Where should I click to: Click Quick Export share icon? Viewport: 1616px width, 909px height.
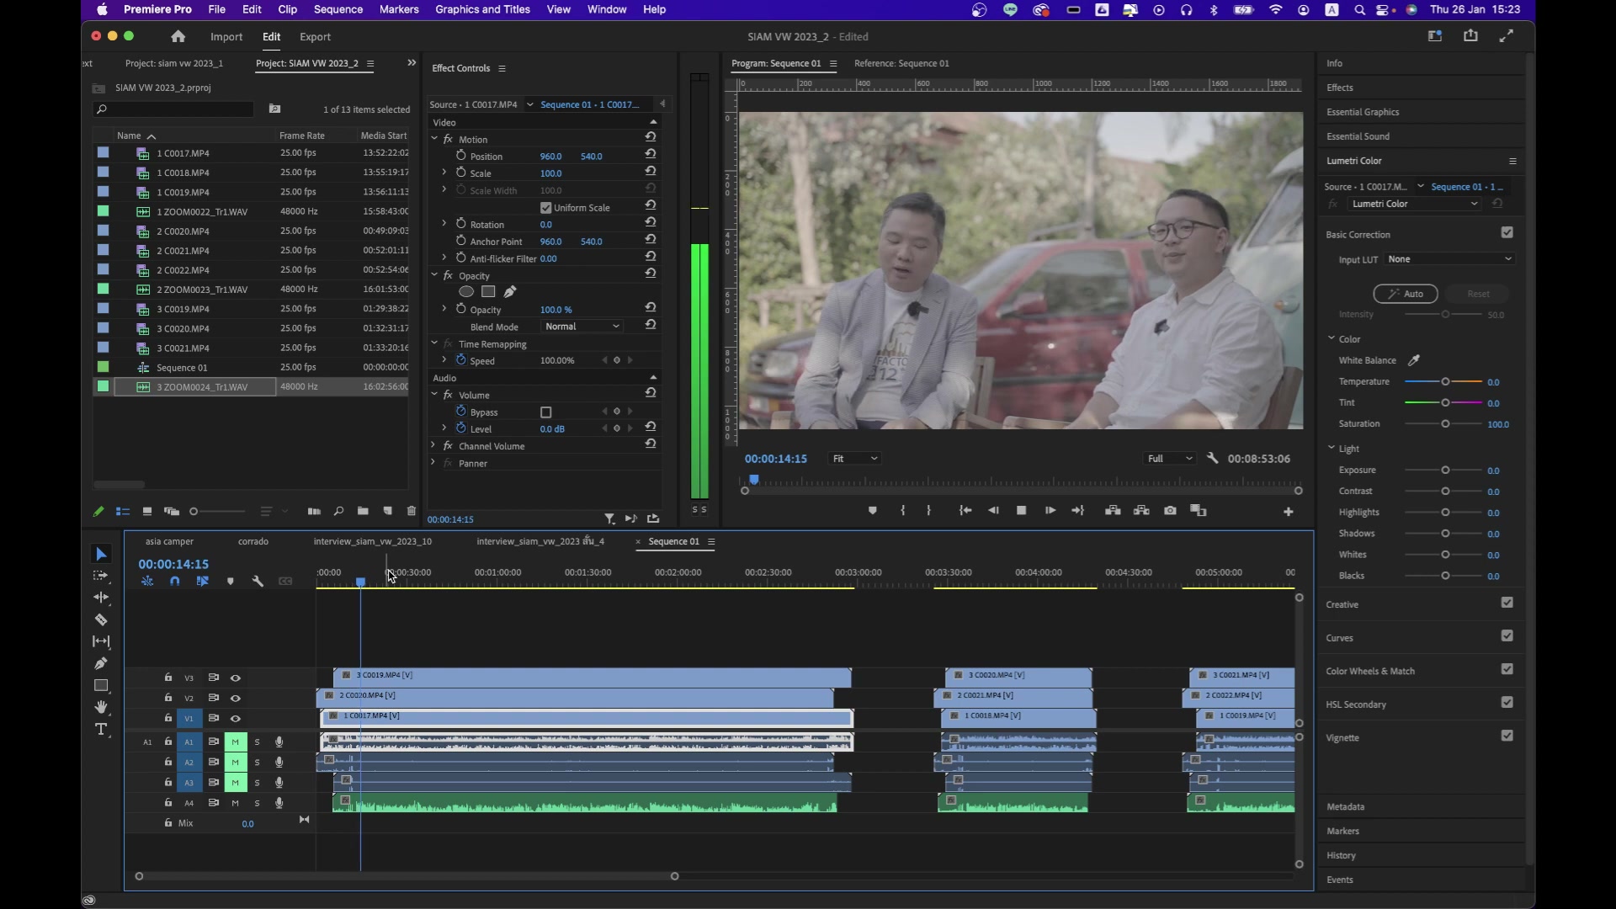pyautogui.click(x=1470, y=35)
